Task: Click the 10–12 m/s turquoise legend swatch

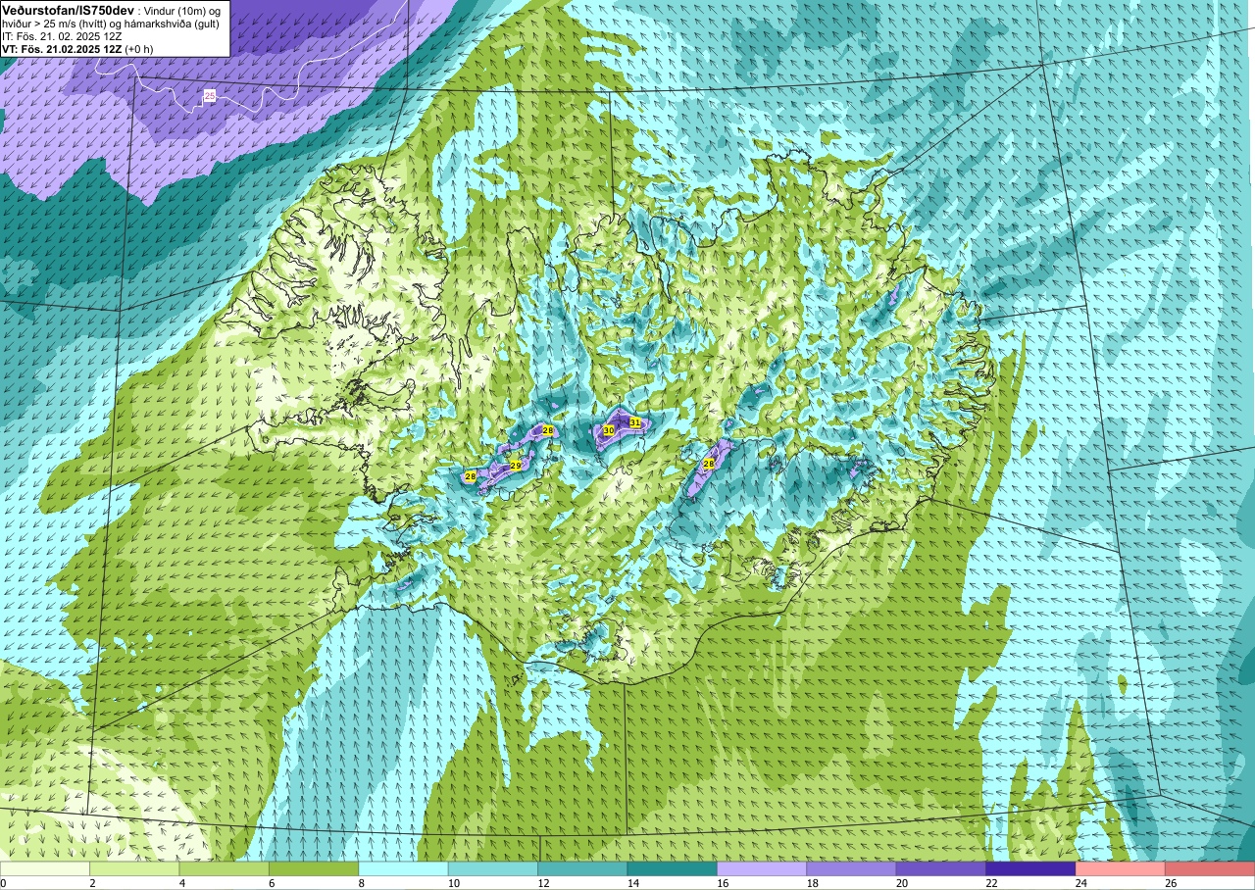Action: pyautogui.click(x=493, y=868)
